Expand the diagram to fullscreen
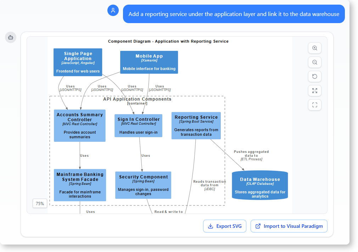Viewport: 358px width, 252px height. (314, 91)
